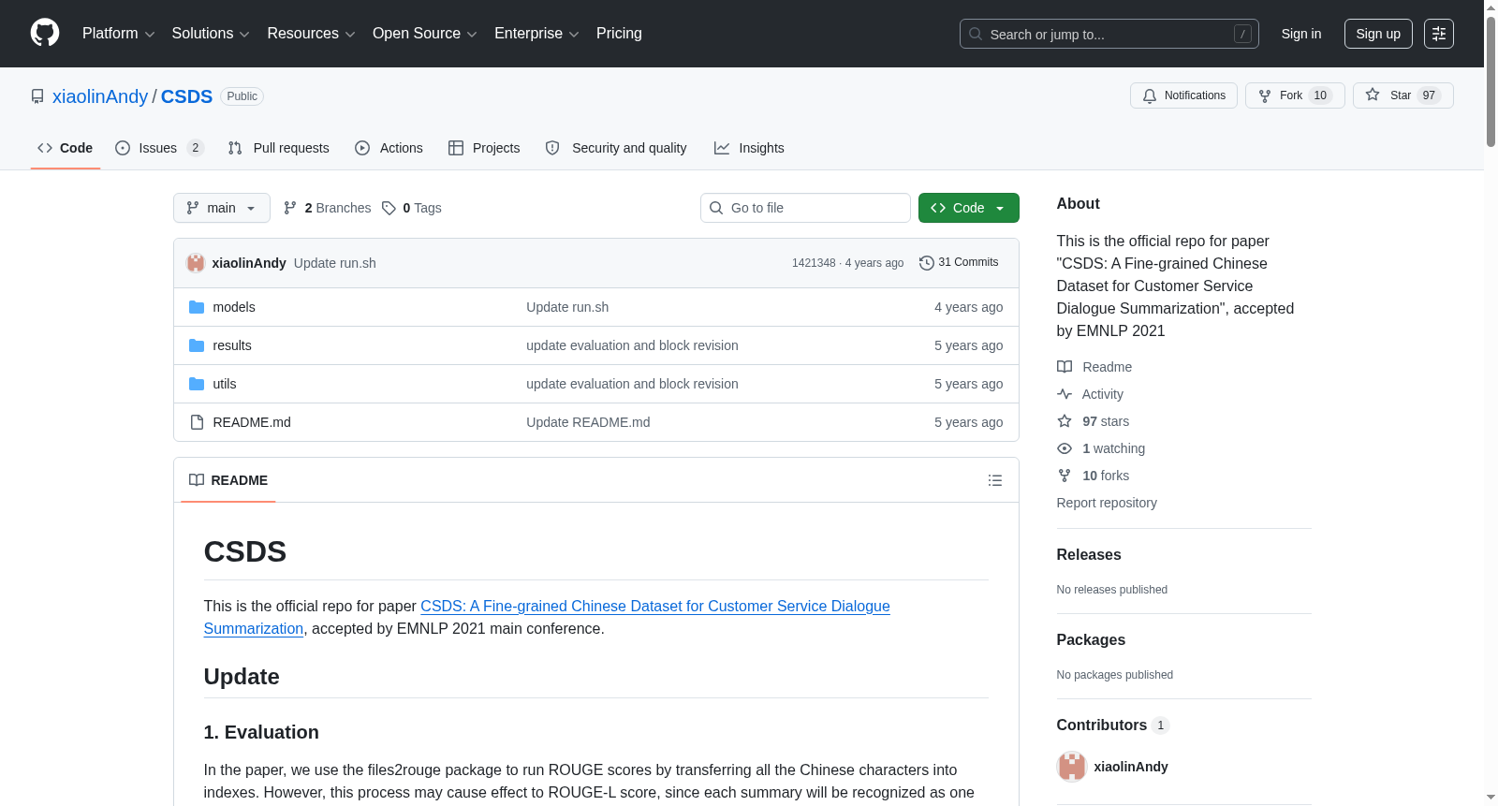Open the results folder name

pyautogui.click(x=232, y=345)
